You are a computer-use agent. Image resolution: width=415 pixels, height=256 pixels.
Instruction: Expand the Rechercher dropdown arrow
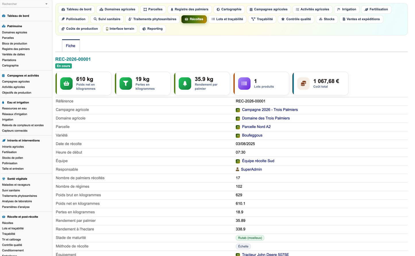[47, 4]
